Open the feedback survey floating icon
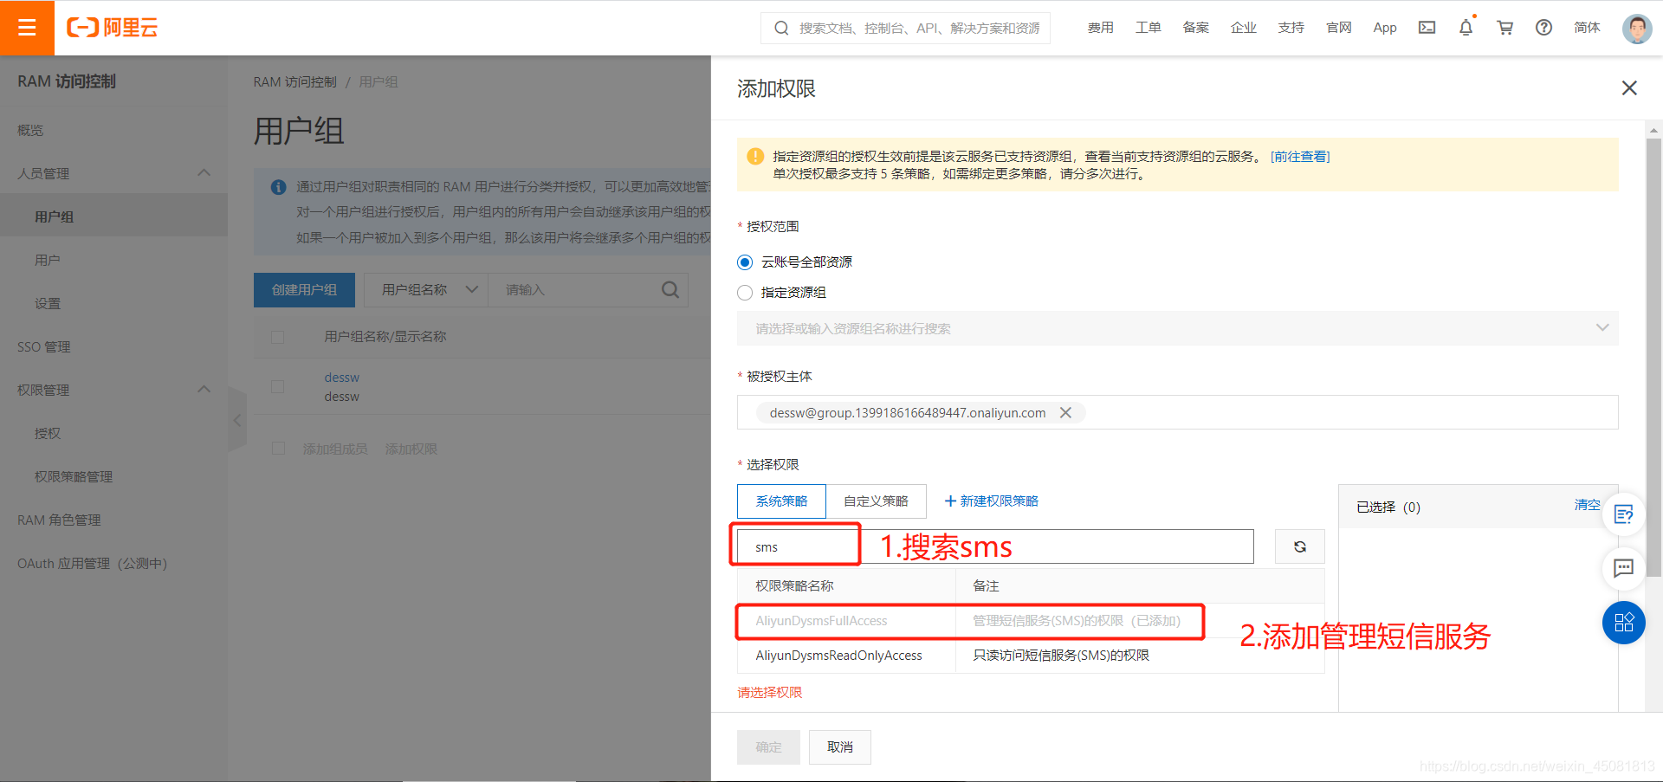Image resolution: width=1663 pixels, height=782 pixels. (x=1623, y=514)
